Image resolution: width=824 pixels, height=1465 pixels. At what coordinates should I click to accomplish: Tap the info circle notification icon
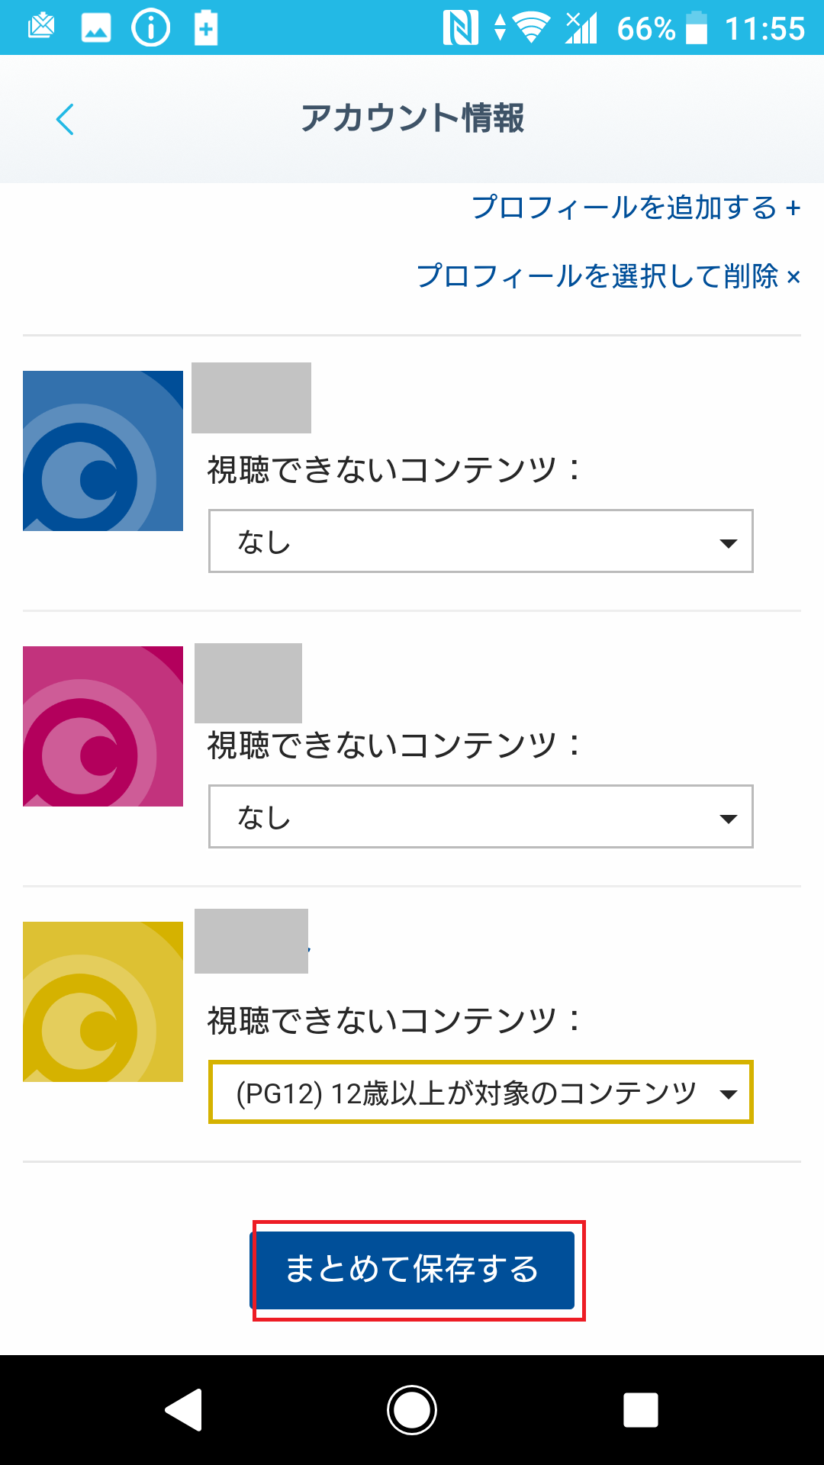coord(151,29)
